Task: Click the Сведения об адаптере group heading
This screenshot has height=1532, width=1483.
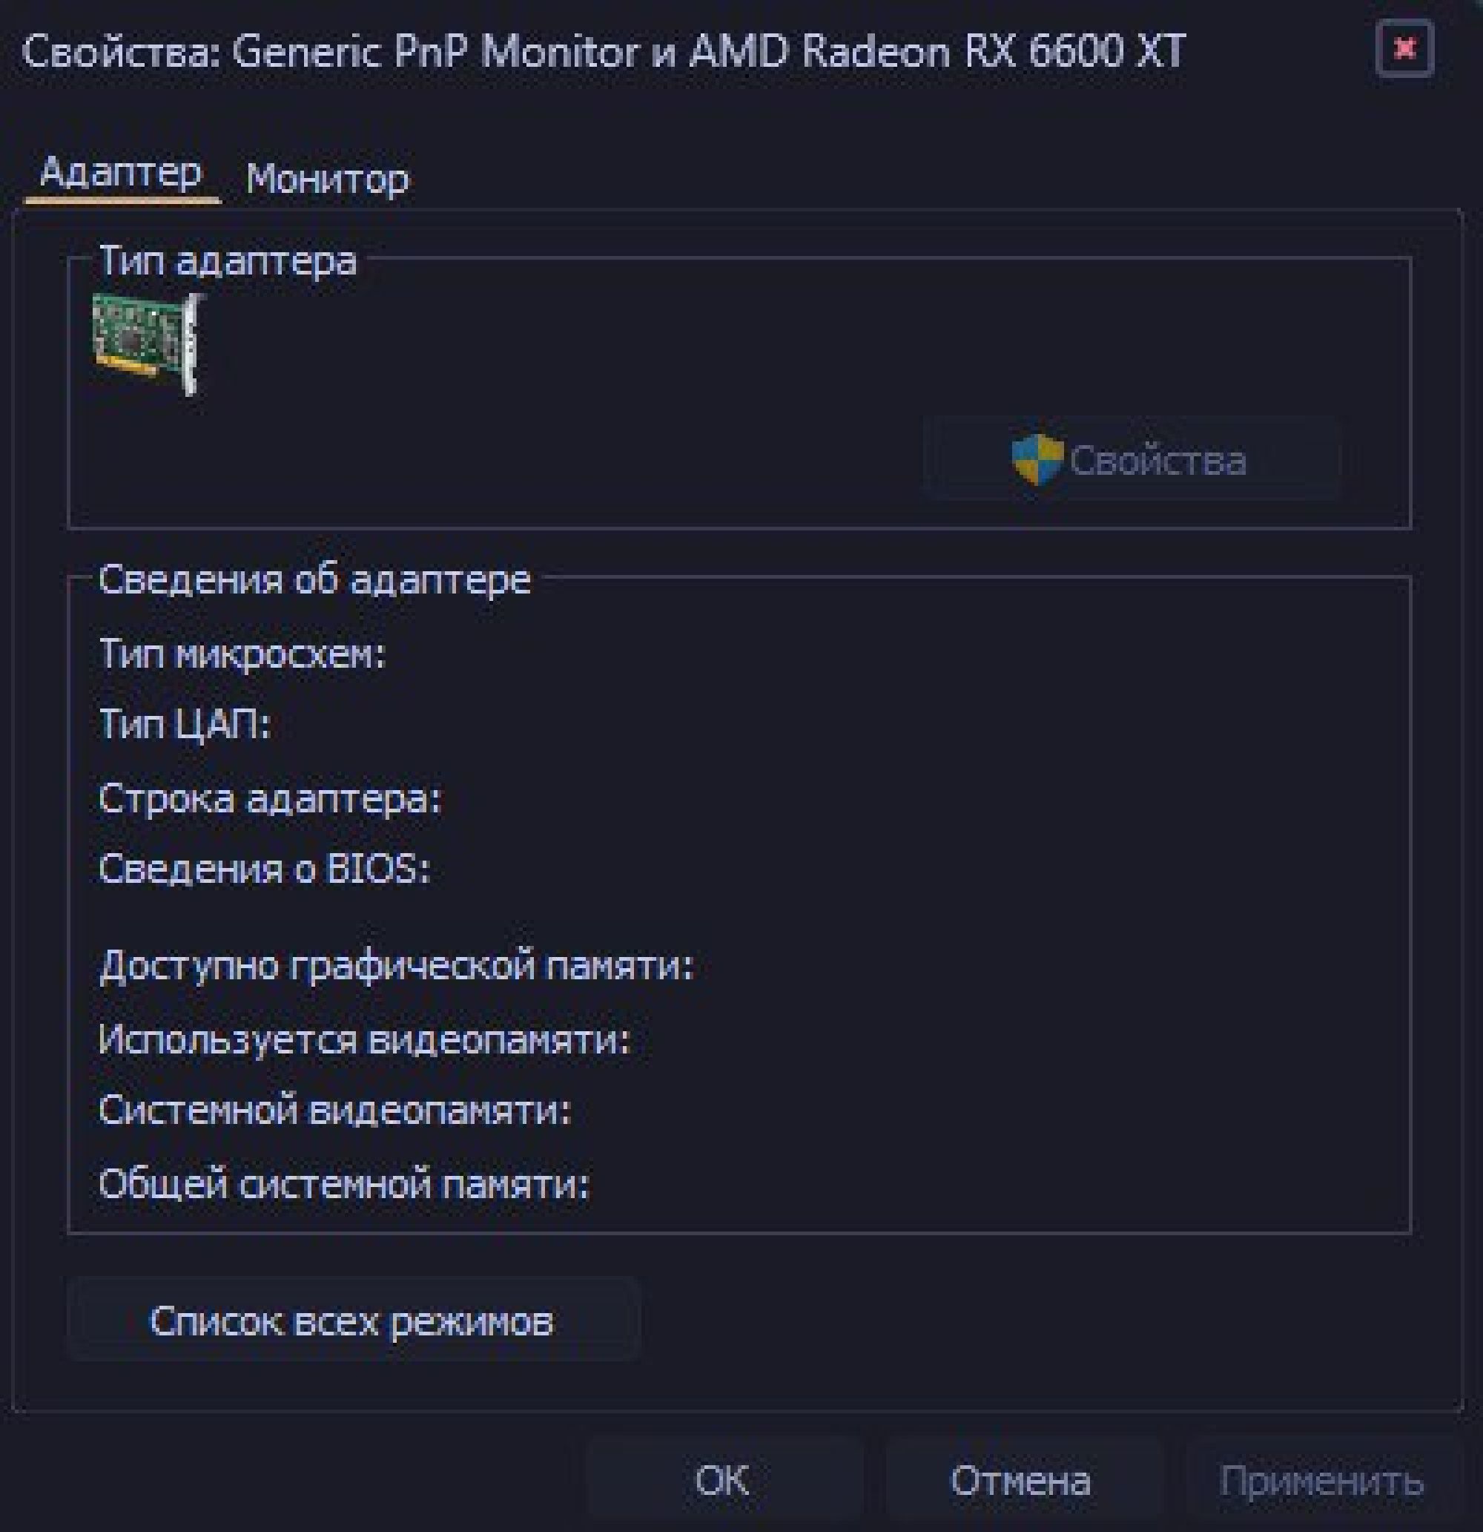Action: click(314, 580)
